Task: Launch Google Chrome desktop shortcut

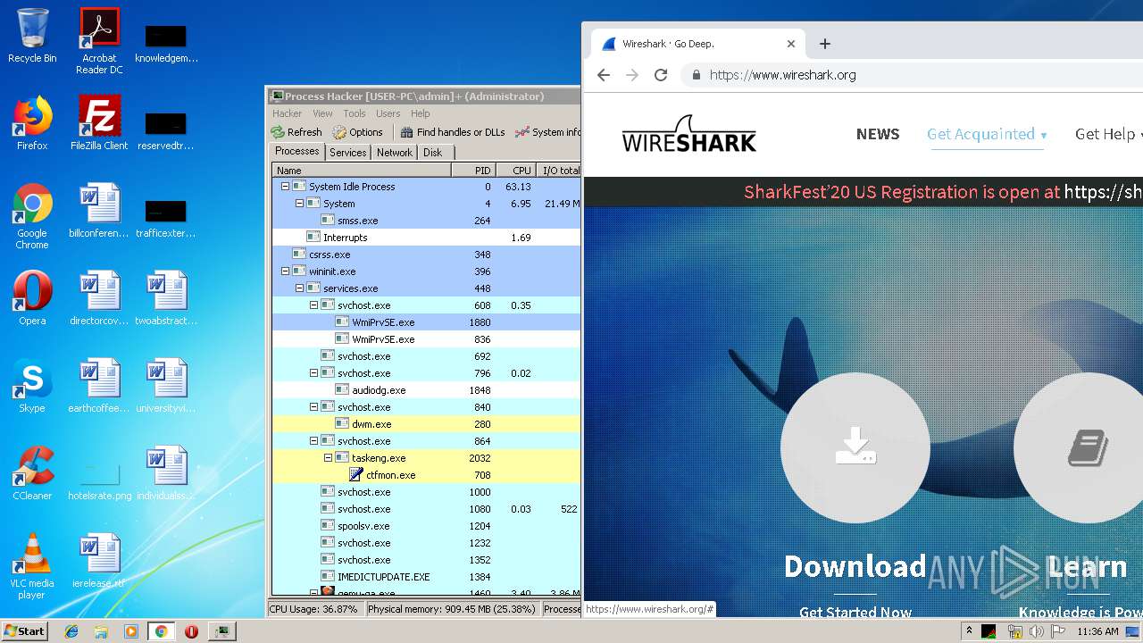Action: (x=32, y=216)
